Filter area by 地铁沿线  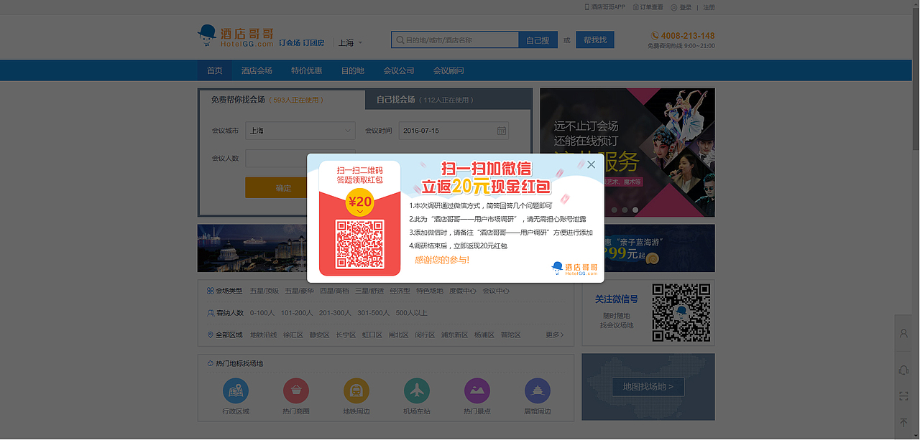click(263, 335)
